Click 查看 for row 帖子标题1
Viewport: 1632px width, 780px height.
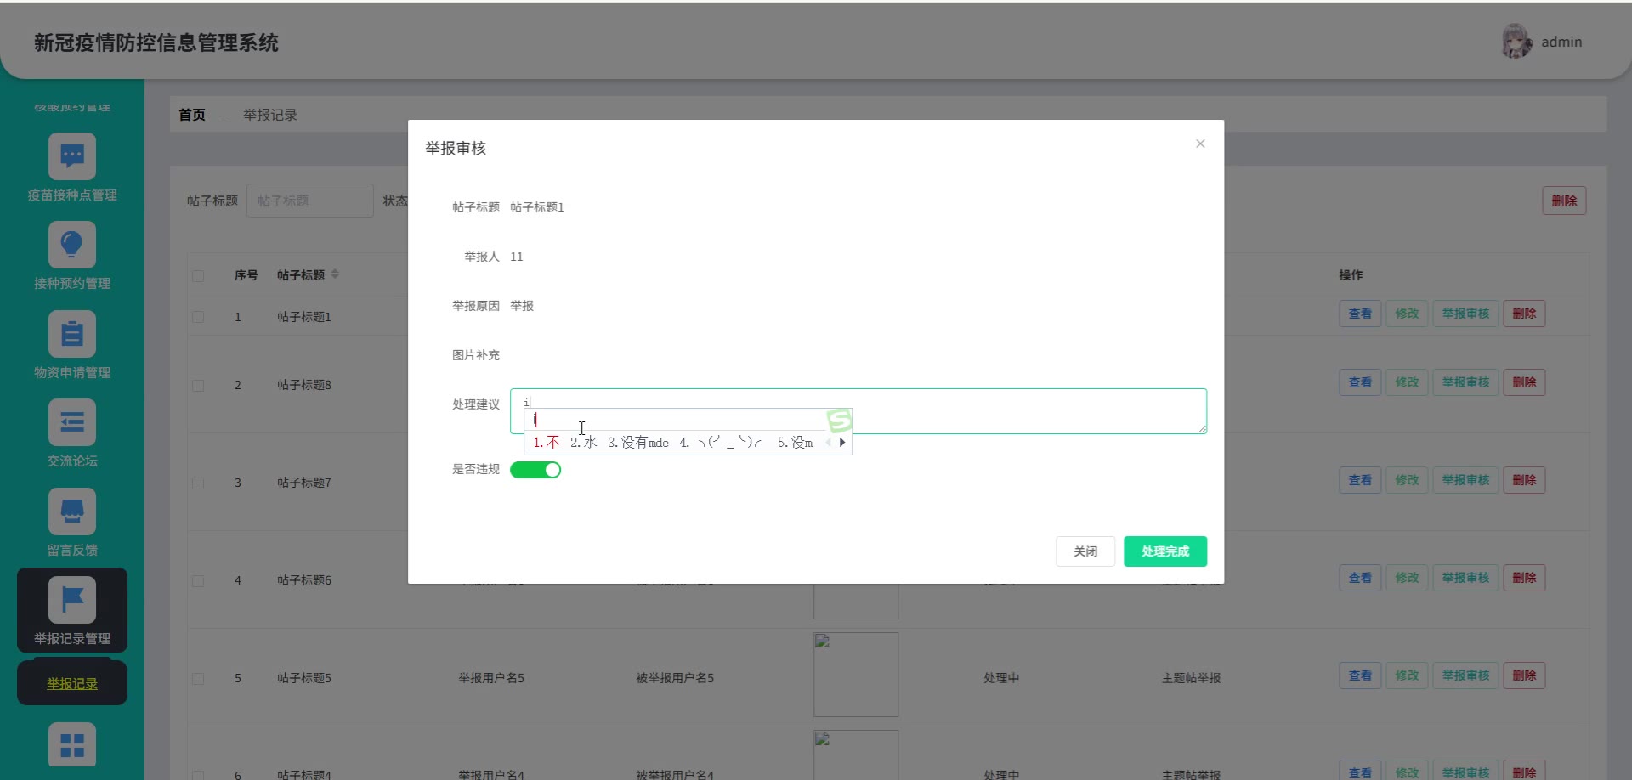pyautogui.click(x=1360, y=314)
